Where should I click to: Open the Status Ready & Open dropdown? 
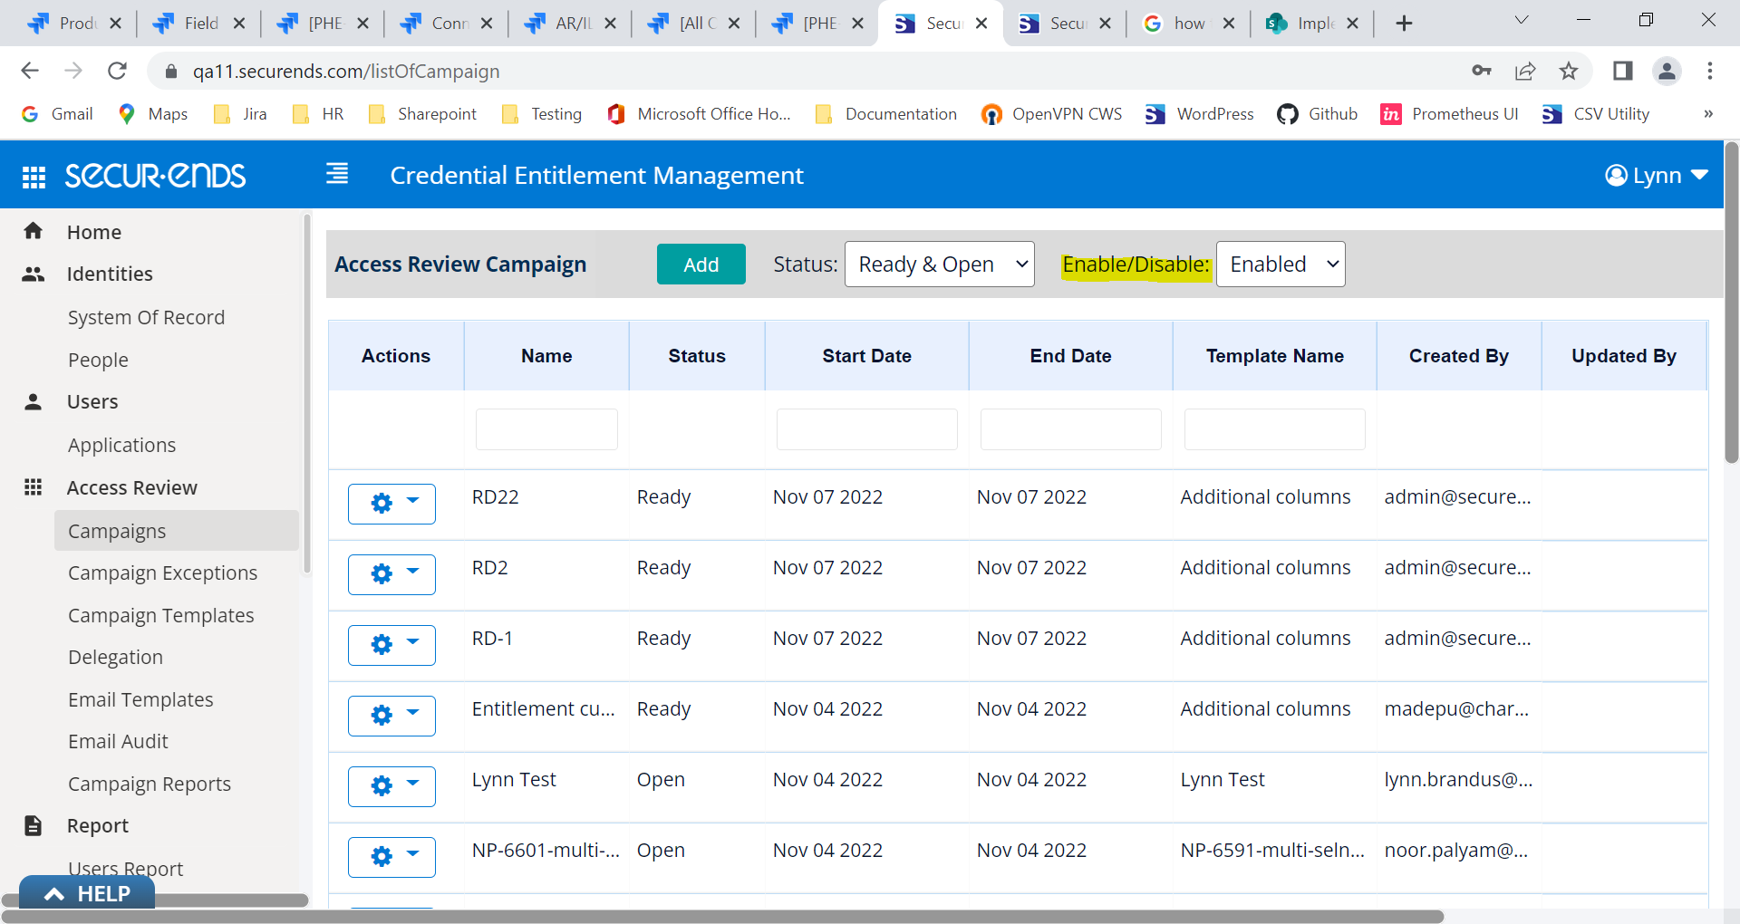tap(939, 264)
